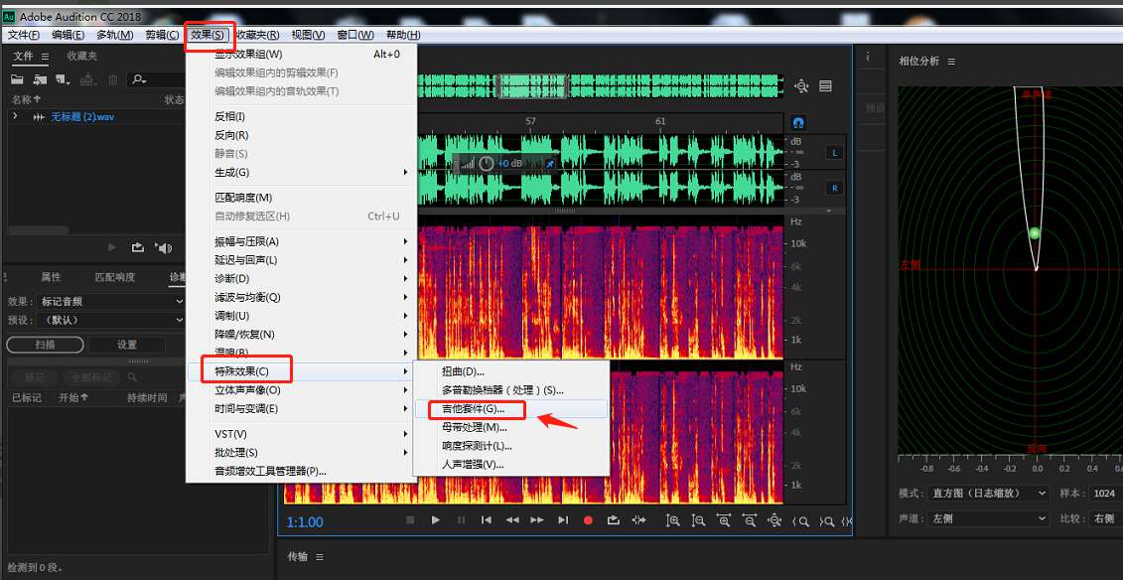1123x580 pixels.
Task: Enable the R channel toggle
Action: pos(832,186)
